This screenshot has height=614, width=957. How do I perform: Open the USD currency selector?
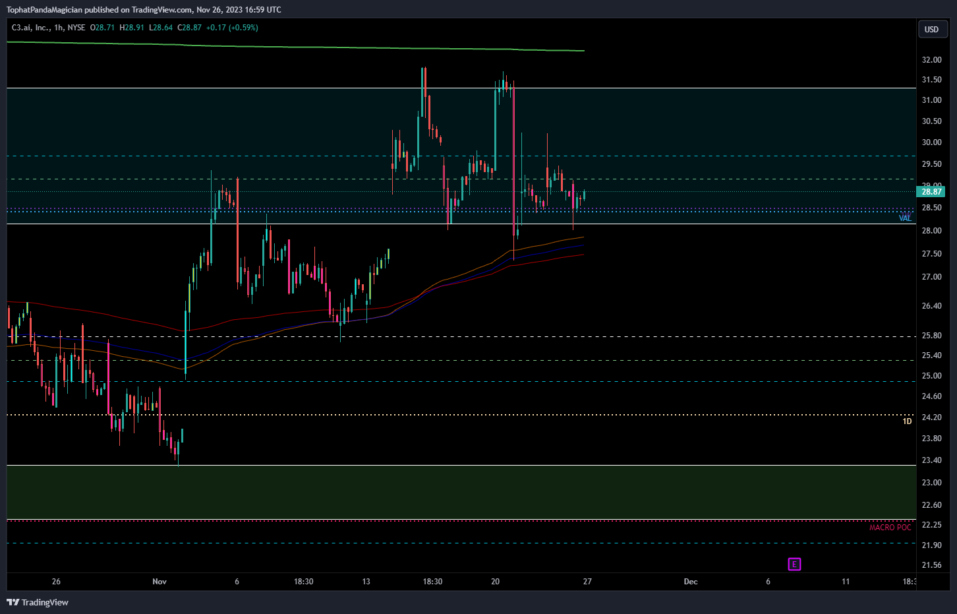coord(933,29)
